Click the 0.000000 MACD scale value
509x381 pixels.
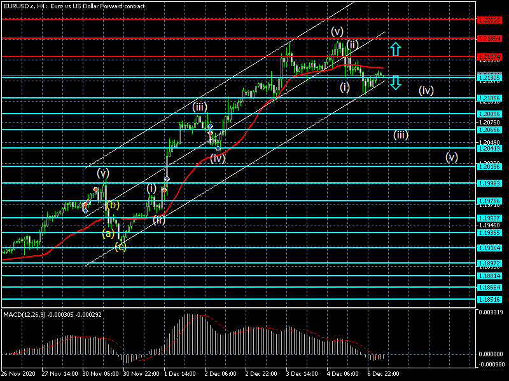click(491, 354)
